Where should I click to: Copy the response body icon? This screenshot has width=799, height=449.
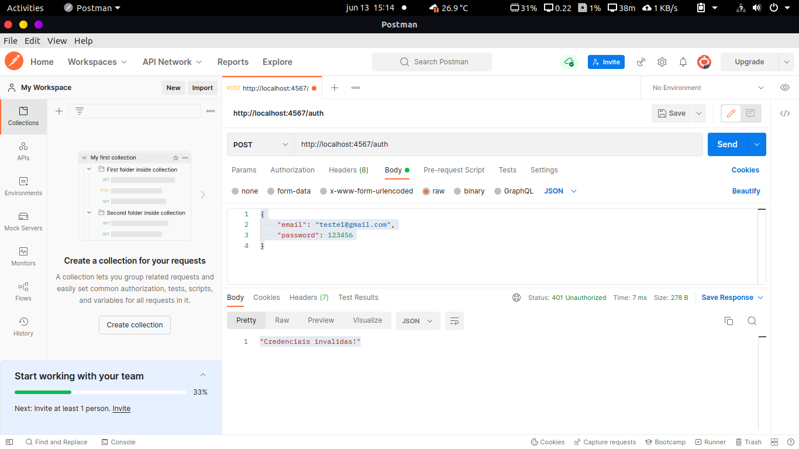pyautogui.click(x=729, y=320)
